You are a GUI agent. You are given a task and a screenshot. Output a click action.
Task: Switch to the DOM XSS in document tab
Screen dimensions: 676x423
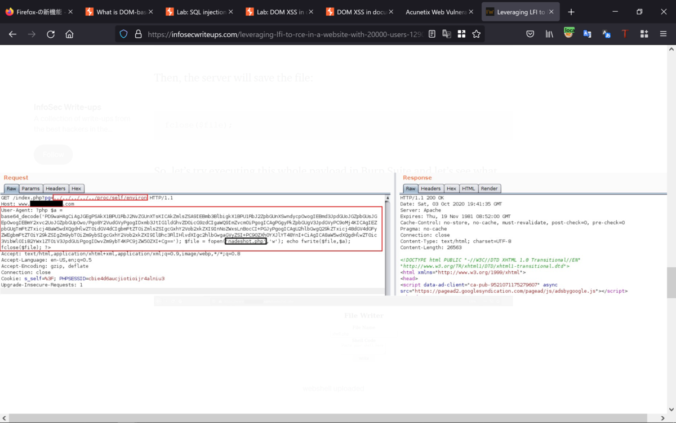tap(359, 12)
